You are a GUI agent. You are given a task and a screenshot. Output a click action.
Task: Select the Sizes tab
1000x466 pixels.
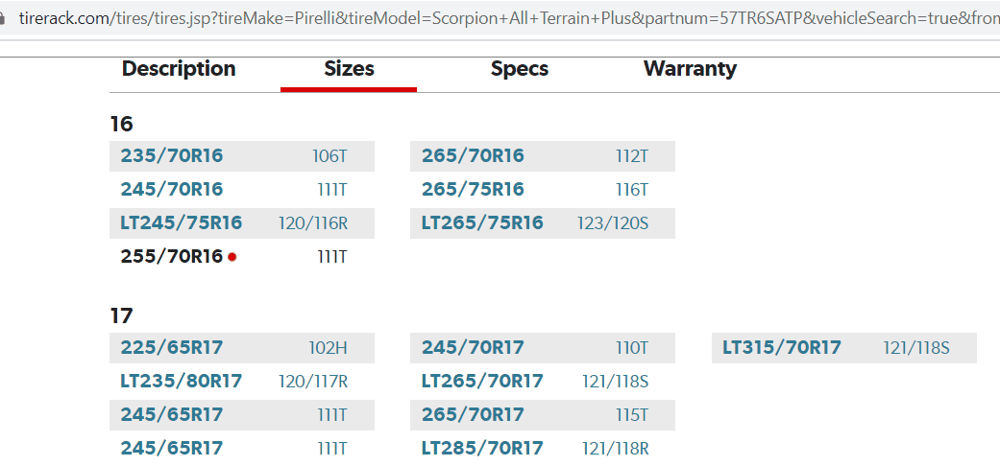349,69
